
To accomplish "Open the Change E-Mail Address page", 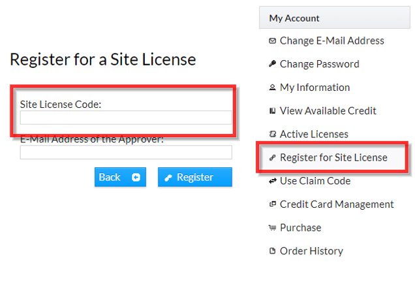I will click(331, 41).
